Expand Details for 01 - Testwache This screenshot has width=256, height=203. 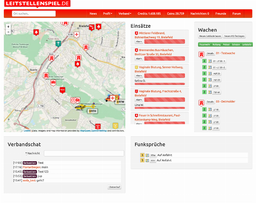[210, 54]
